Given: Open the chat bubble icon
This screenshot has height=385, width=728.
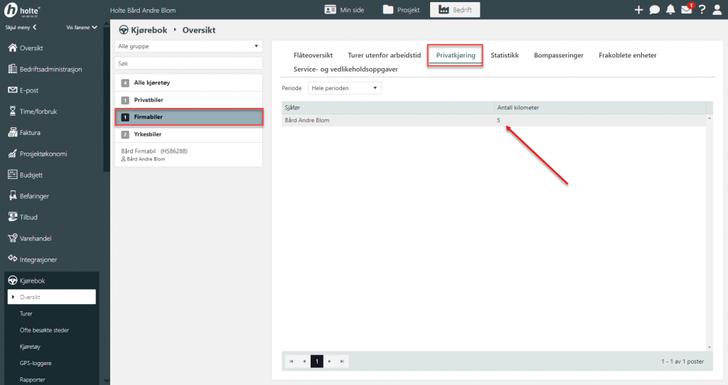Looking at the screenshot, I should [x=654, y=10].
